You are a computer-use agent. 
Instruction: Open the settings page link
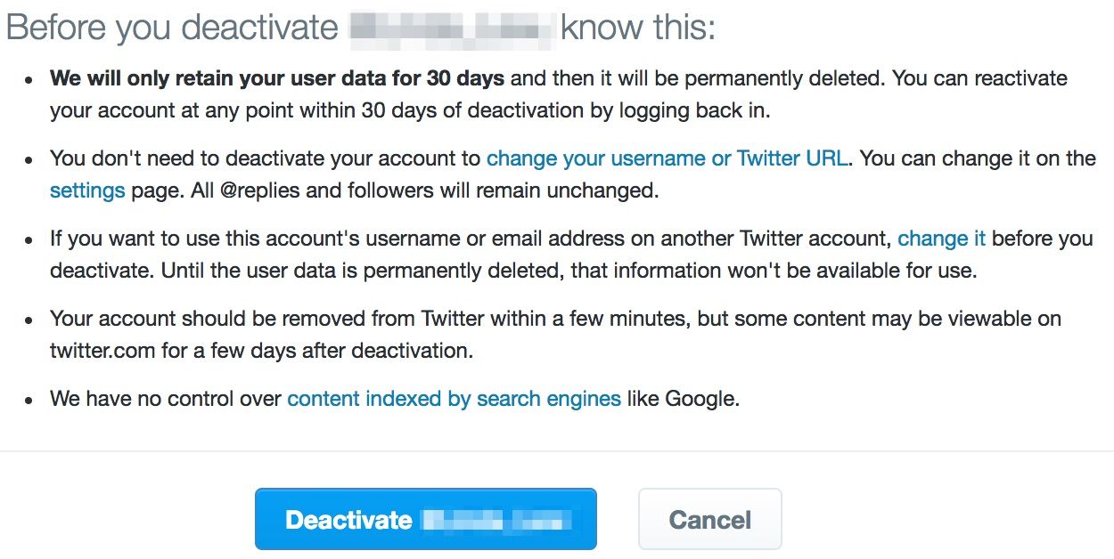coord(86,189)
